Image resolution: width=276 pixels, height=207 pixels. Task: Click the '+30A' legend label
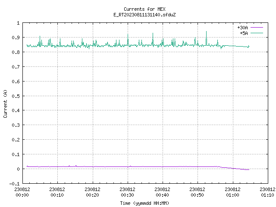242,28
